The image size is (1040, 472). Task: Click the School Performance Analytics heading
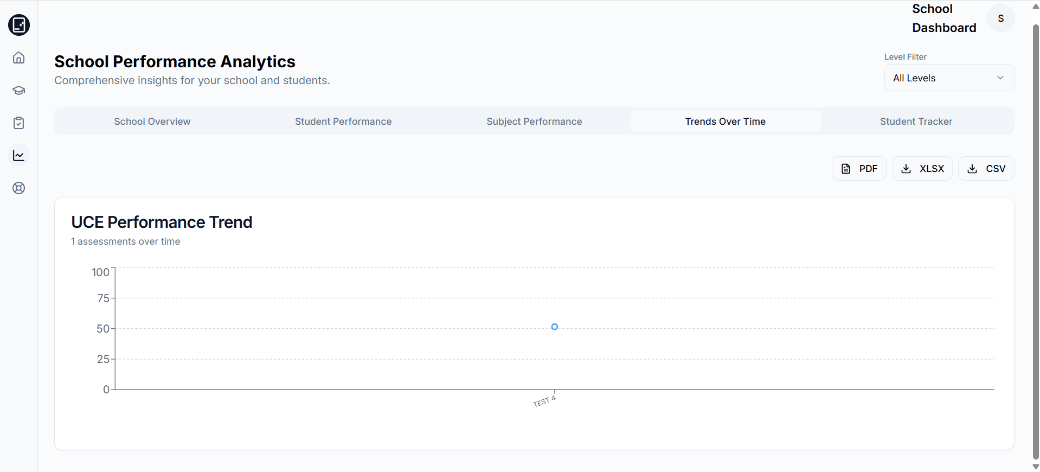(175, 62)
